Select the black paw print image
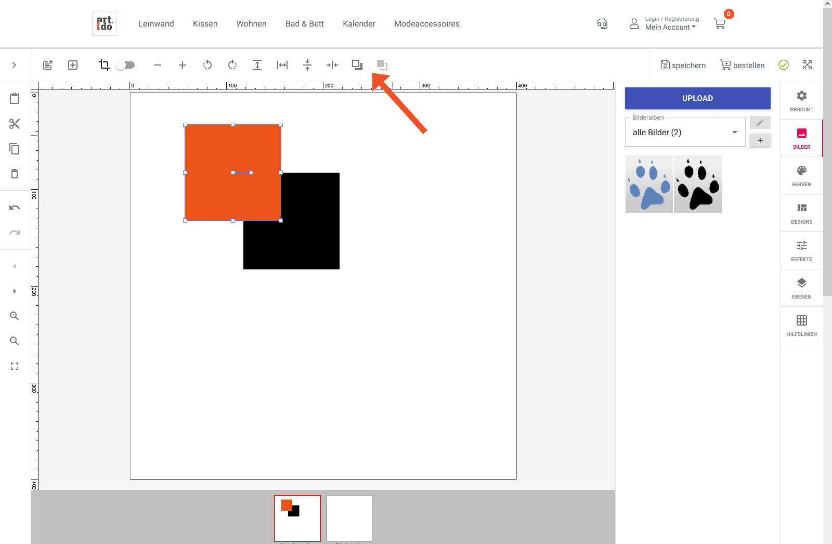 coord(698,184)
